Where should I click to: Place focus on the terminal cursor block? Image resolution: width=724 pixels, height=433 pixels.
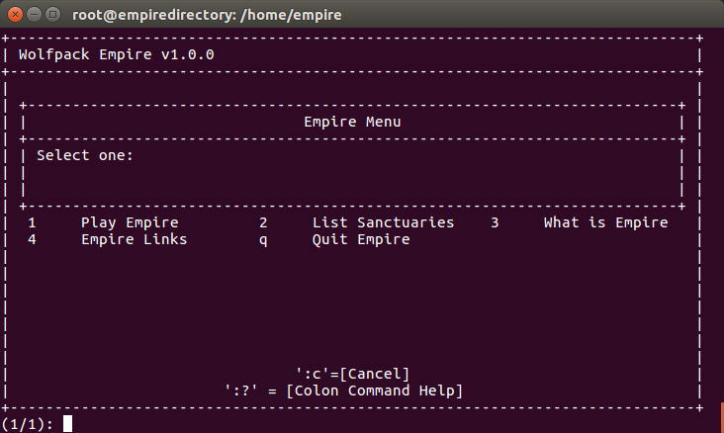(67, 424)
